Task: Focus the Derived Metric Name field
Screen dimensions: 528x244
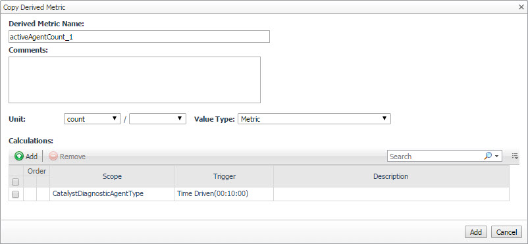Action: 139,37
